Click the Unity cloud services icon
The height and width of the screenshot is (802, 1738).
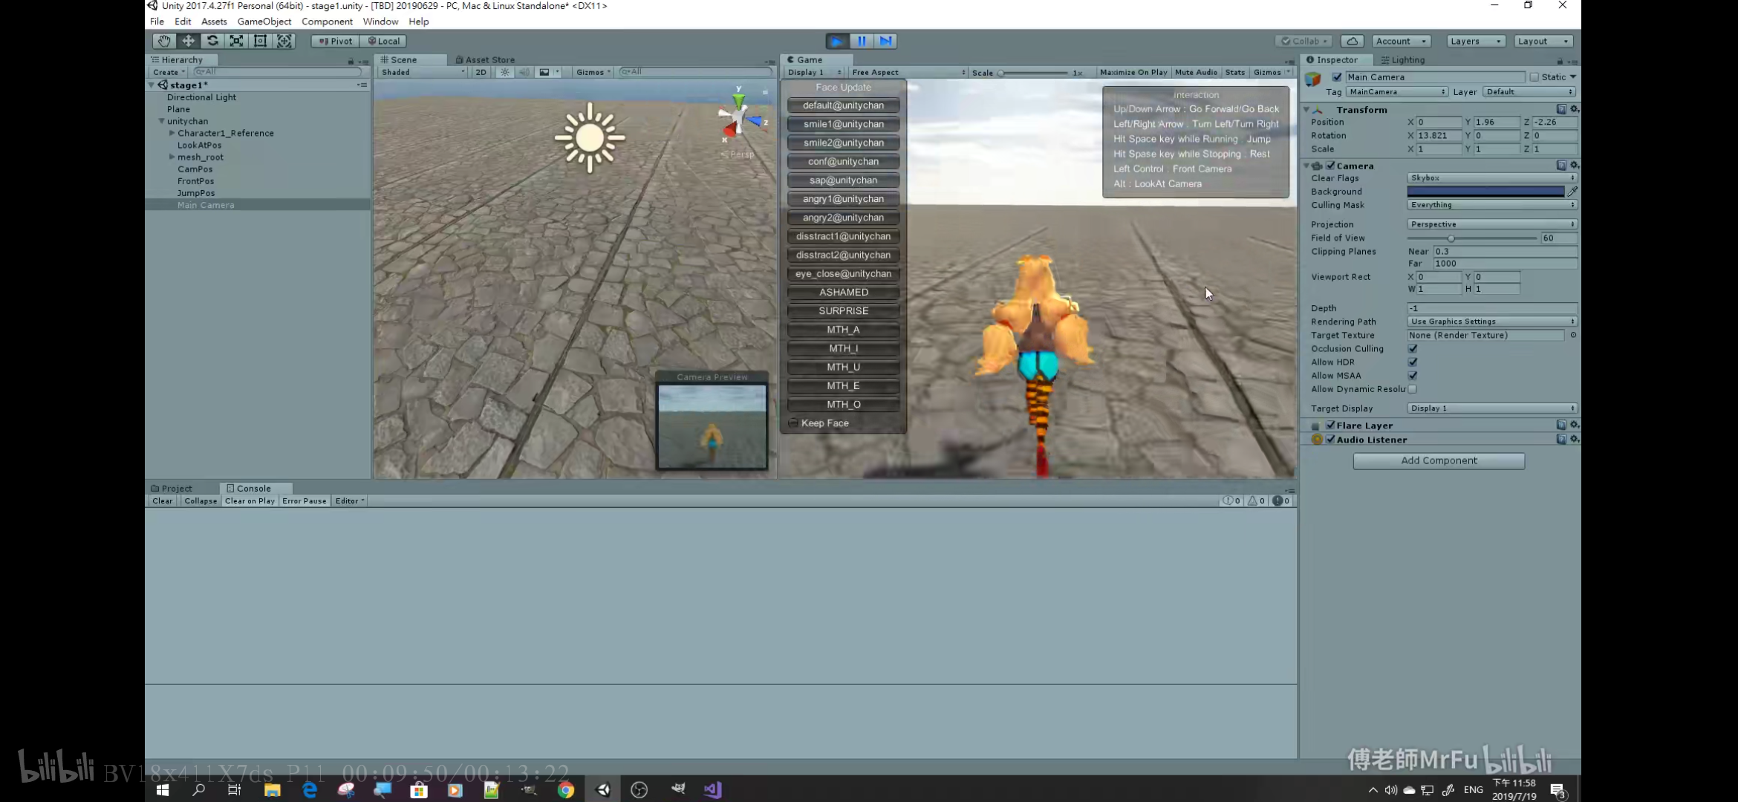[1354, 41]
